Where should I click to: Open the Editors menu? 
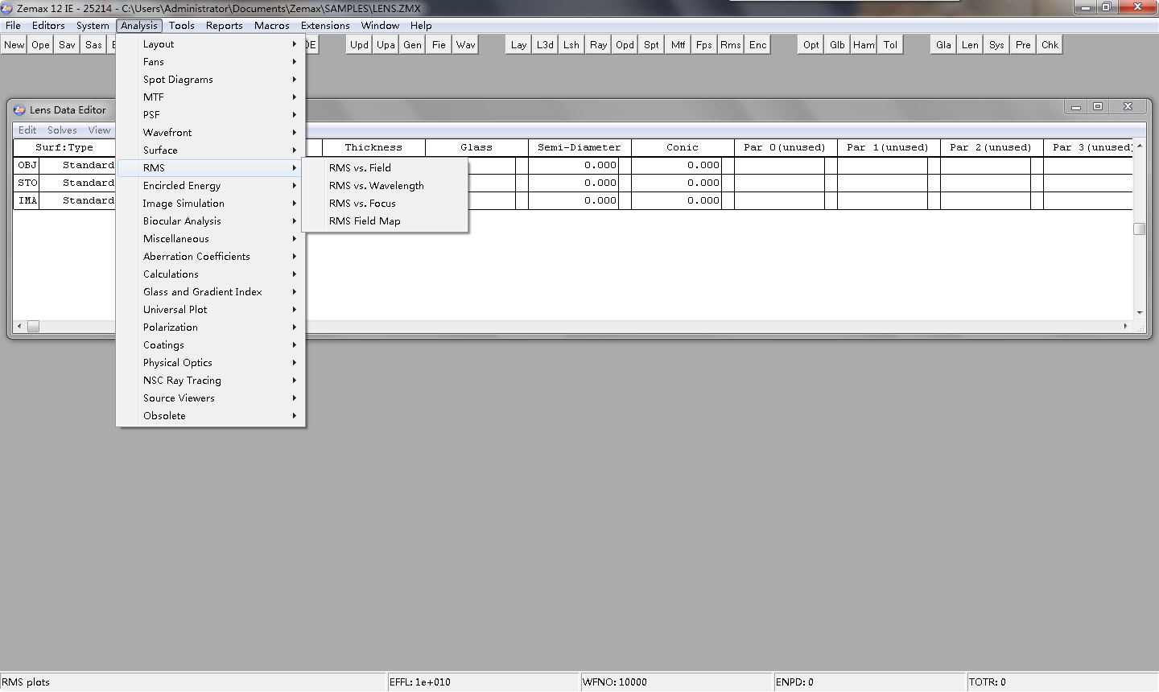[x=48, y=26]
